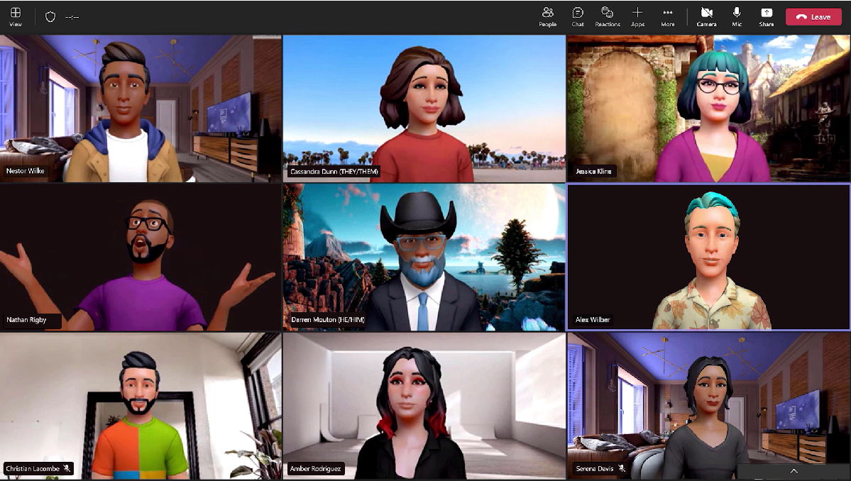Leave the meeting
The image size is (851, 481).
[813, 17]
